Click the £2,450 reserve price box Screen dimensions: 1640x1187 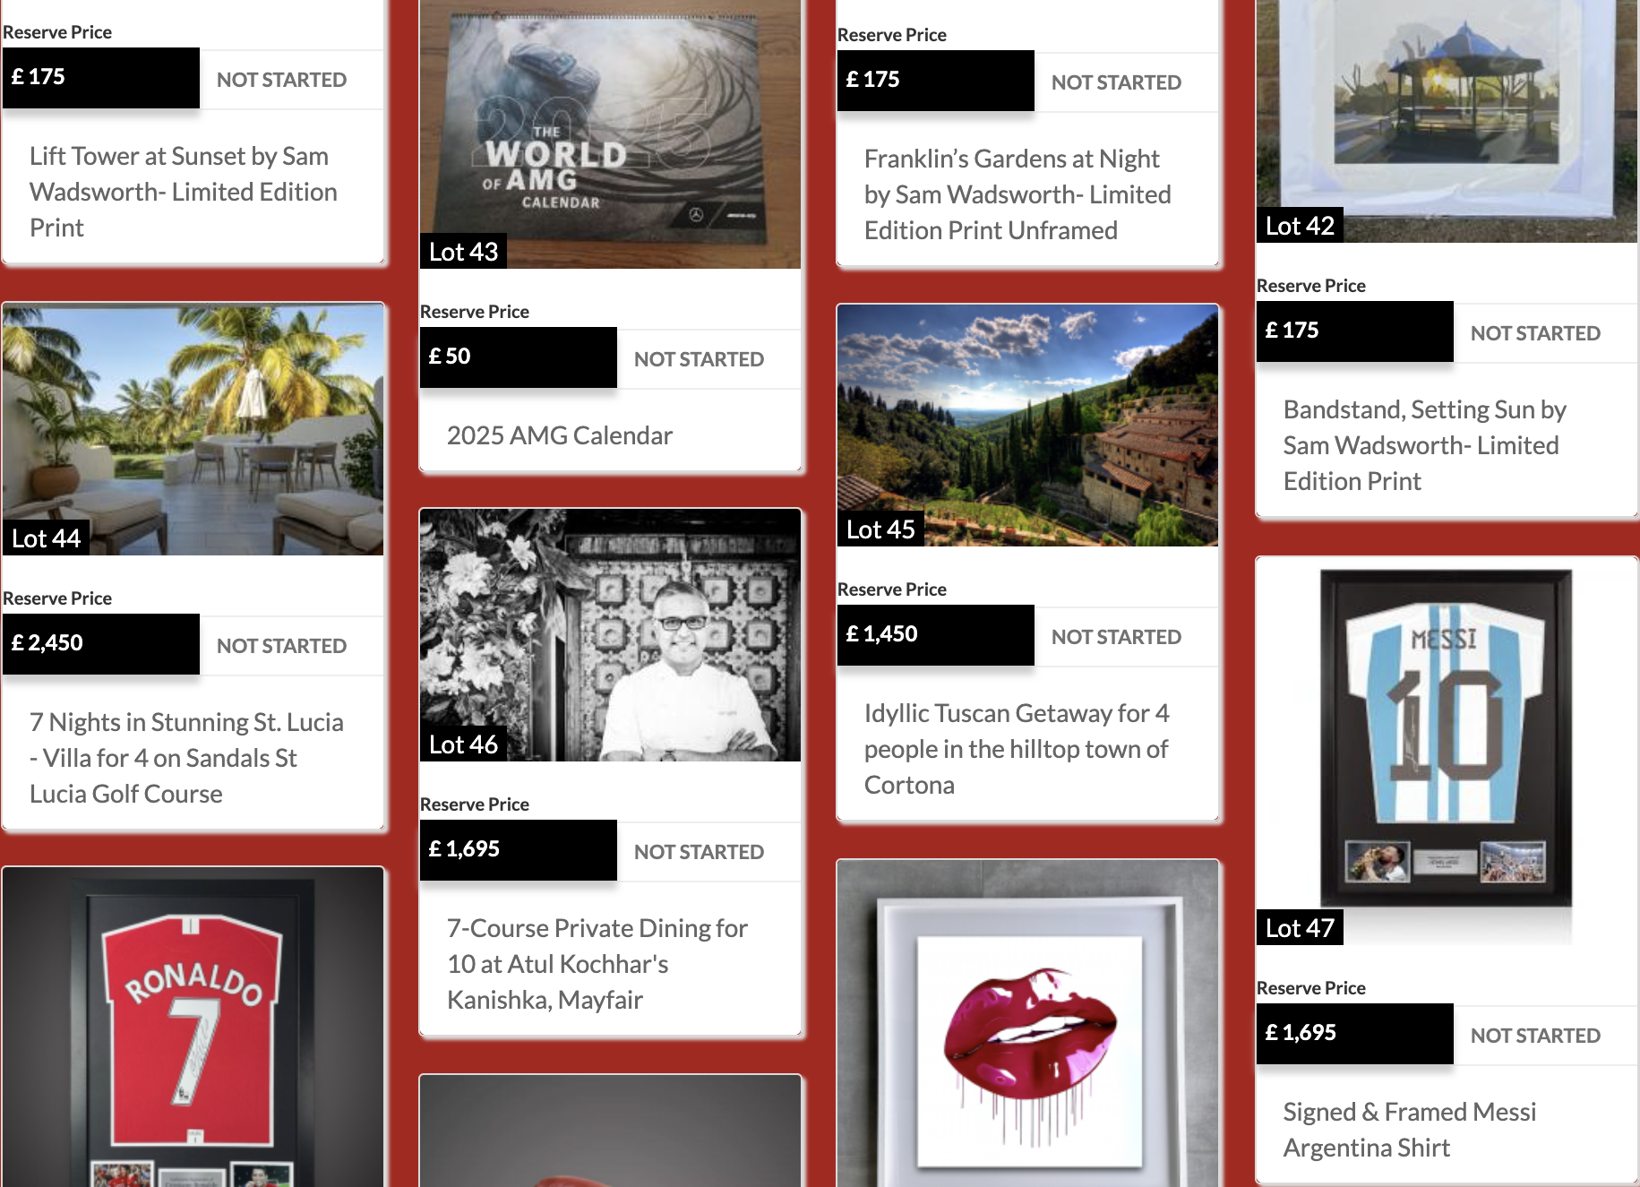101,643
